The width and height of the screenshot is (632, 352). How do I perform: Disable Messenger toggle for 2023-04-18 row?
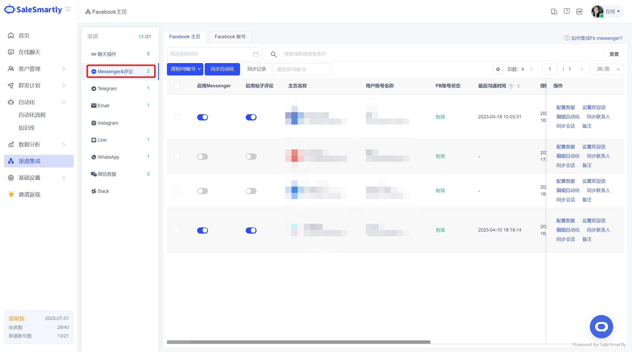click(x=203, y=117)
